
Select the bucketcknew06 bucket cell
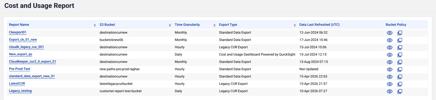(111, 40)
